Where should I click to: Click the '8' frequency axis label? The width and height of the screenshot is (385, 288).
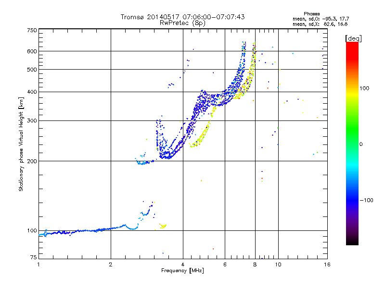(255, 264)
